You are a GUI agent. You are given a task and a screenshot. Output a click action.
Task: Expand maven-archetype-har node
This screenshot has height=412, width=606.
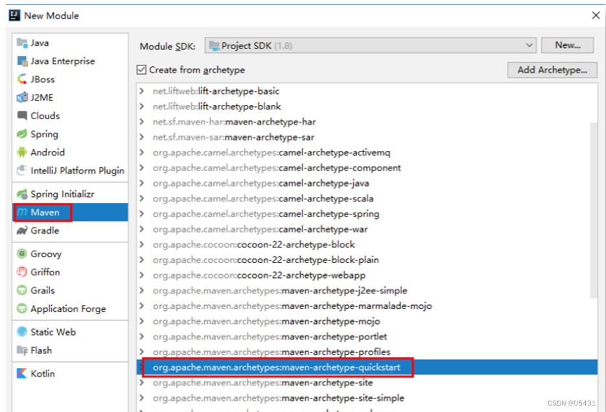click(x=142, y=122)
